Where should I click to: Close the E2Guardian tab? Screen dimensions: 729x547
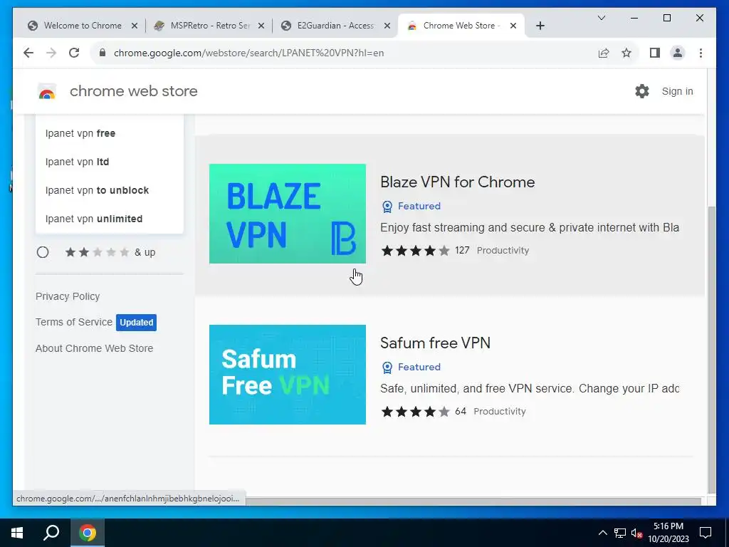(387, 26)
